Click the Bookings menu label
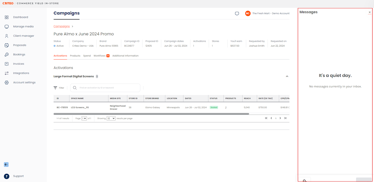This screenshot has height=182, width=374. (x=19, y=54)
